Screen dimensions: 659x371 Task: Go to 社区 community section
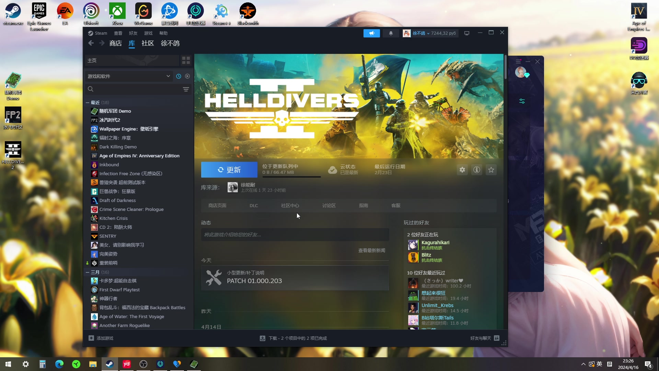click(148, 43)
